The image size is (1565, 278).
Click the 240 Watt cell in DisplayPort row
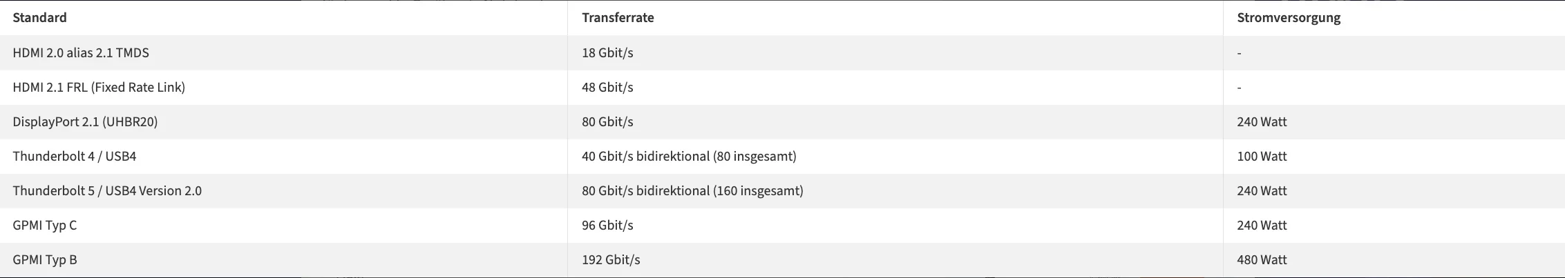click(1262, 122)
